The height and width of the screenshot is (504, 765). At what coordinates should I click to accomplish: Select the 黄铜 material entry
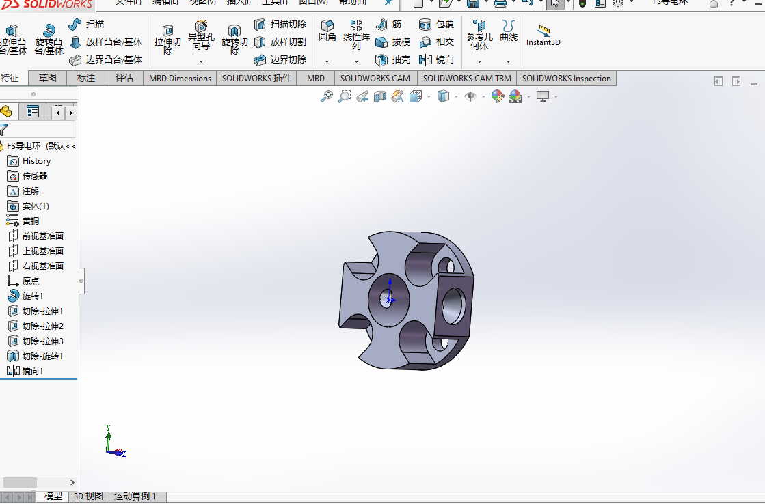(23, 221)
